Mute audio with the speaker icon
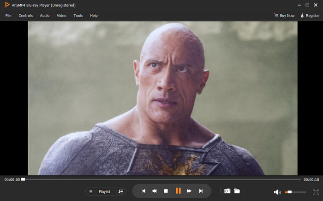 coord(277,192)
